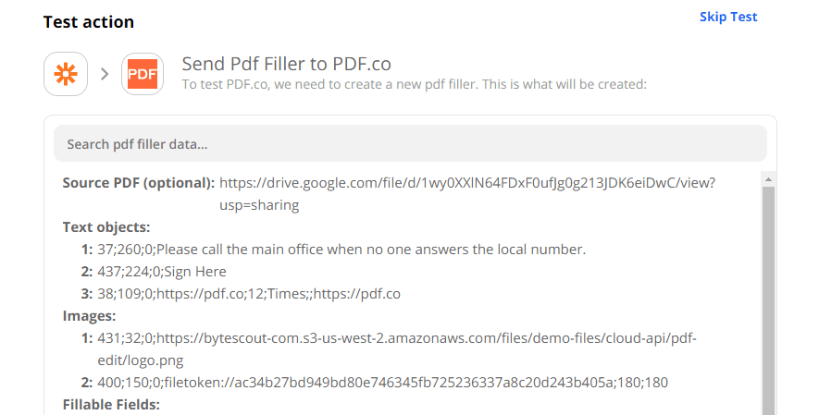
Task: Click the Skip Test link
Action: (728, 17)
